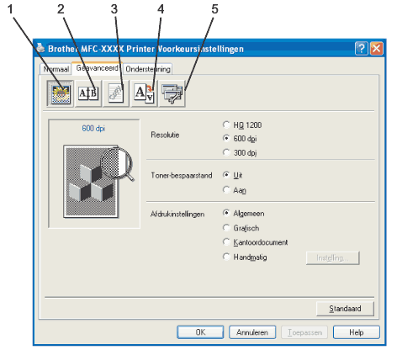The image size is (397, 350).
Task: Open the Ondersteuning tab
Action: [x=148, y=69]
